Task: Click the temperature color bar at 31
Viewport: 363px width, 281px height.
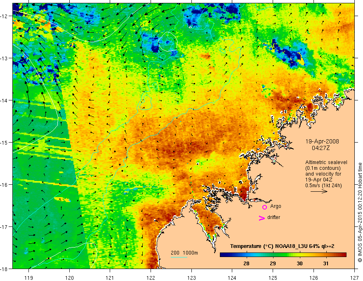Action: click(x=326, y=255)
